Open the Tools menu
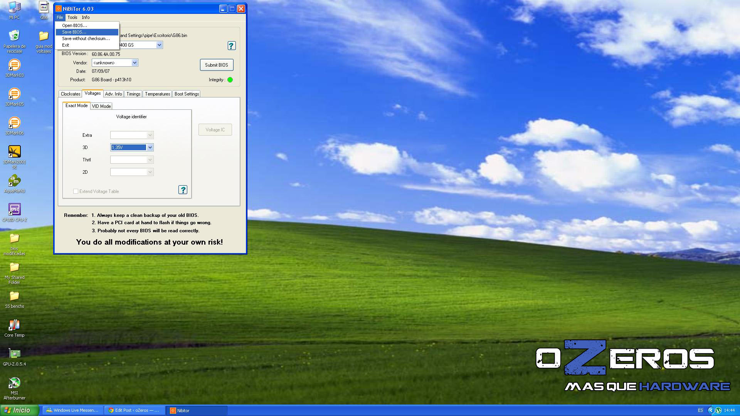The height and width of the screenshot is (416, 740). tap(72, 17)
